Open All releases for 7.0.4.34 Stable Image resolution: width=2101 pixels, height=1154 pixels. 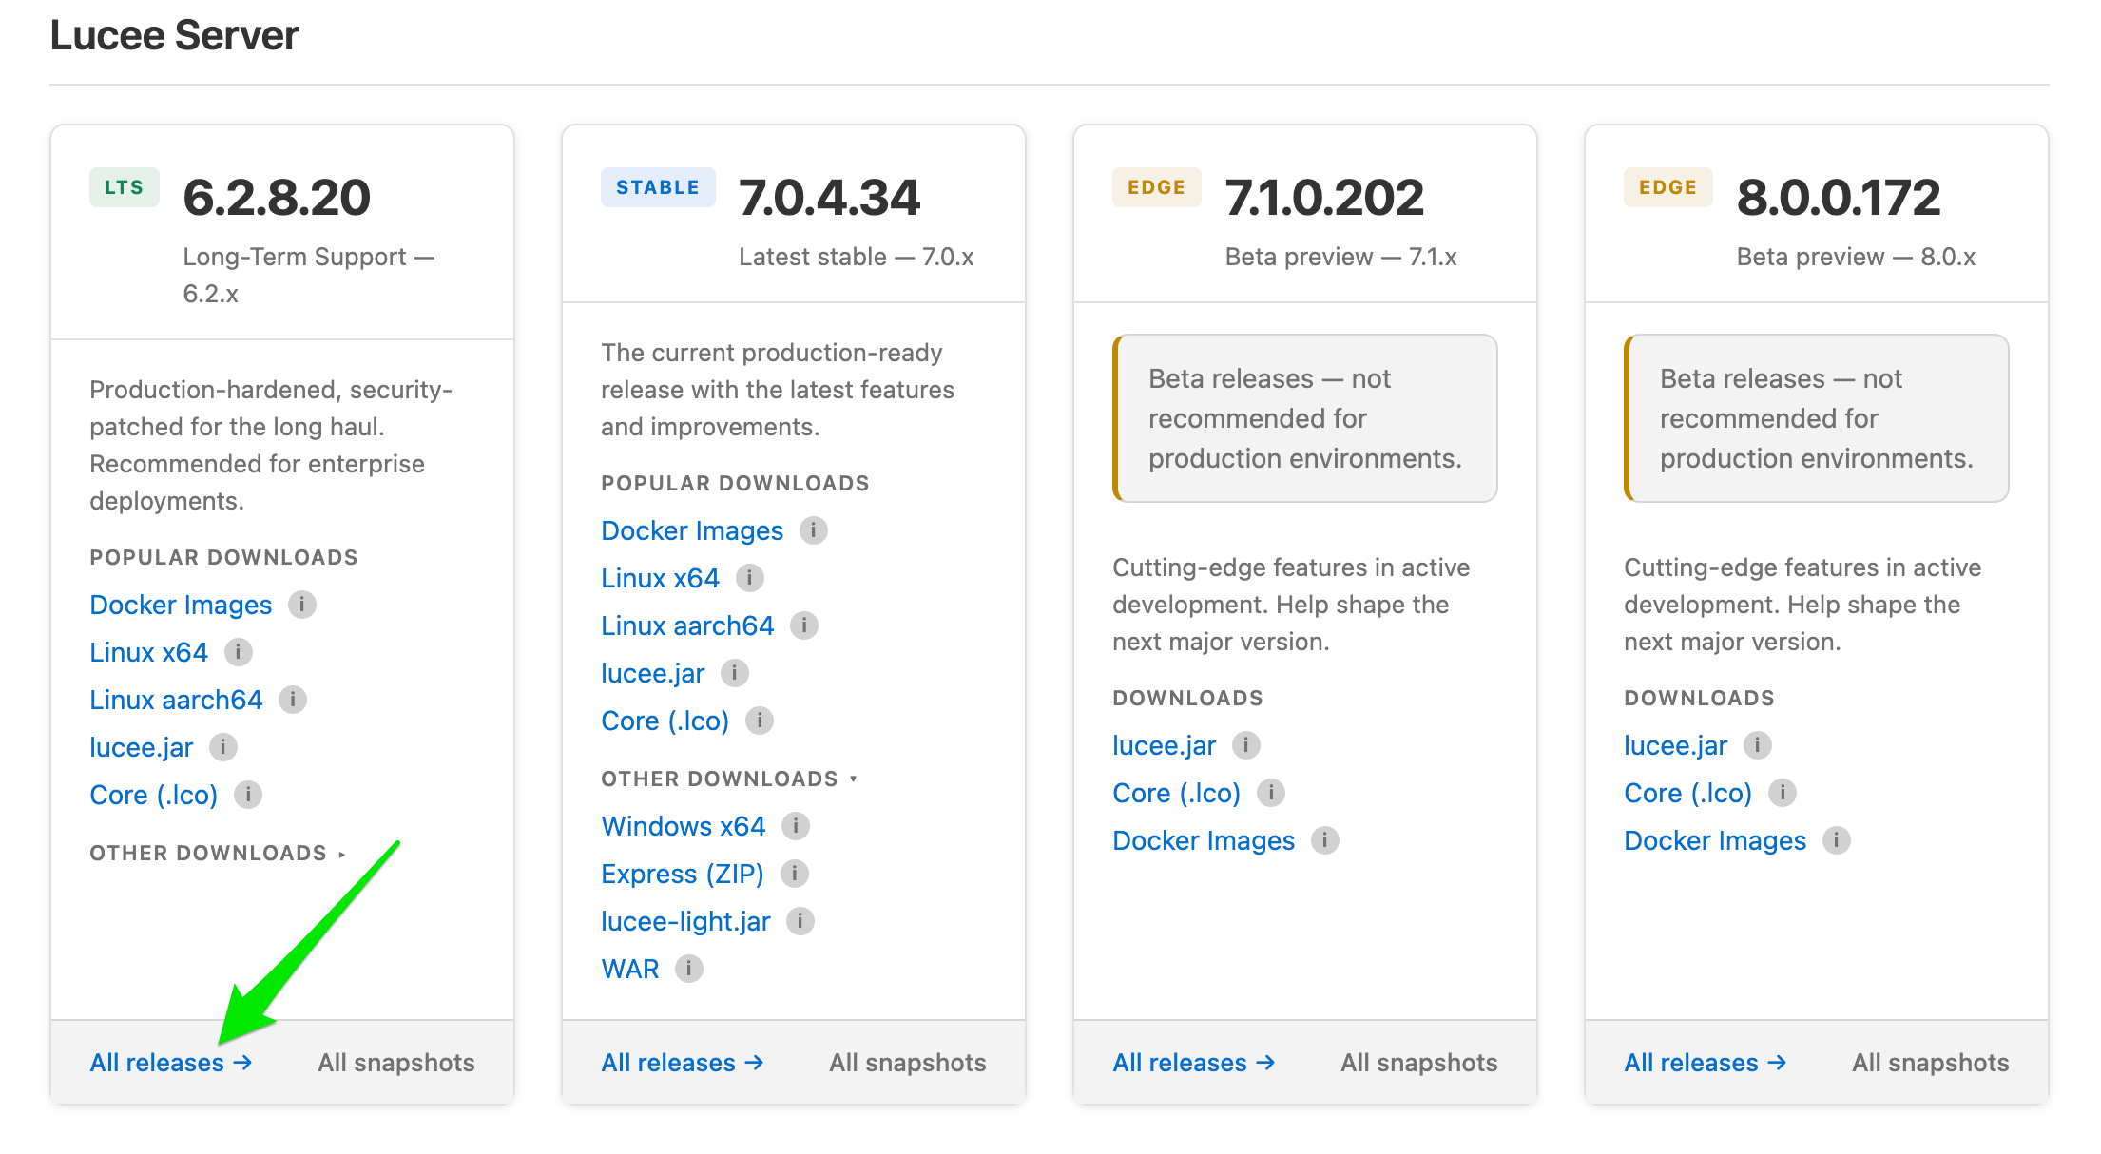[683, 1063]
